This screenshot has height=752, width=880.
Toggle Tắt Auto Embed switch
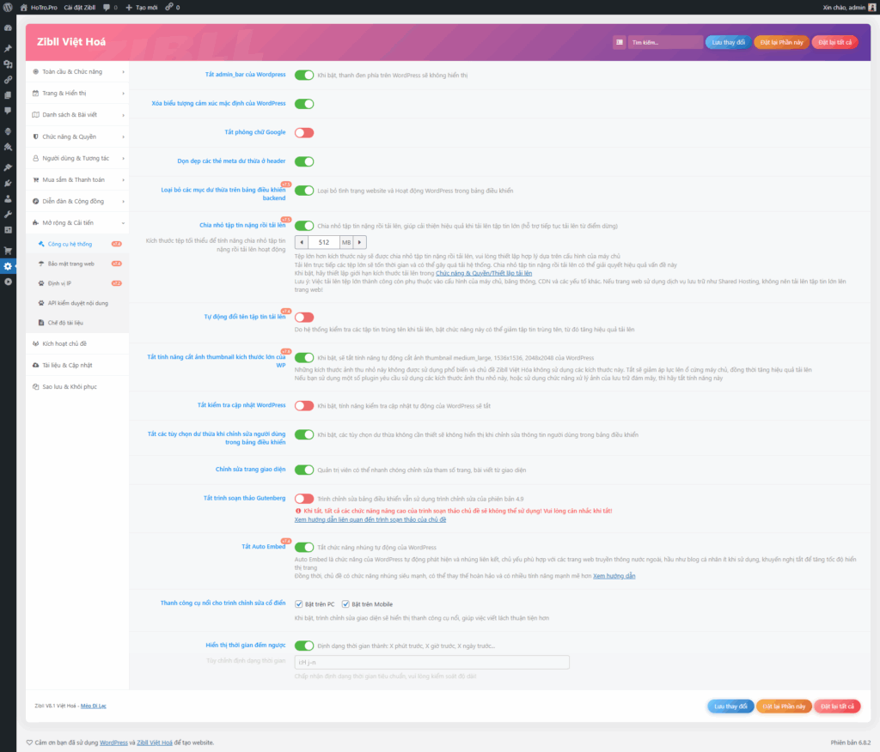click(304, 548)
